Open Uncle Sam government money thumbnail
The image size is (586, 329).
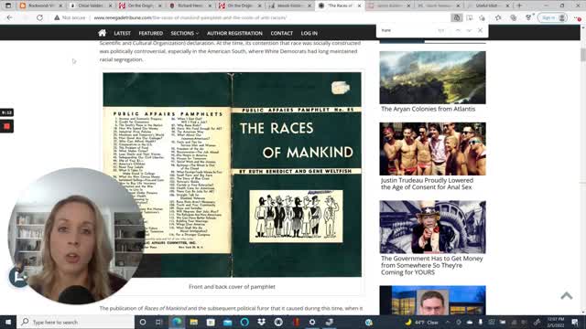(433, 228)
